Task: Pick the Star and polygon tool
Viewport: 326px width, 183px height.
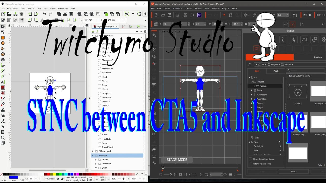Action: 3,49
